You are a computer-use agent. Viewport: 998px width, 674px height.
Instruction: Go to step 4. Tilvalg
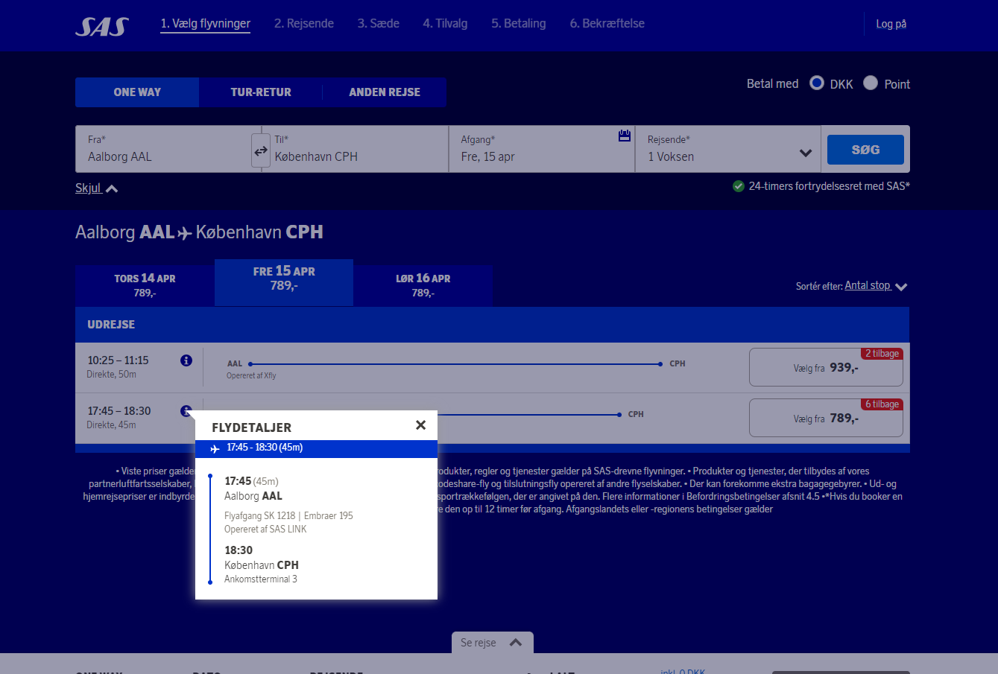pyautogui.click(x=446, y=24)
